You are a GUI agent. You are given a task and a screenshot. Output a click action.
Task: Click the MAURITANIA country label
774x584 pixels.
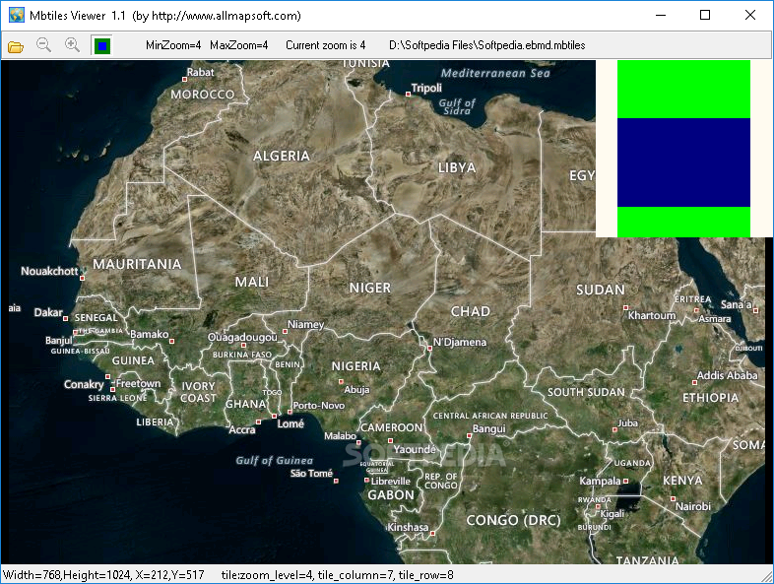[x=137, y=264]
